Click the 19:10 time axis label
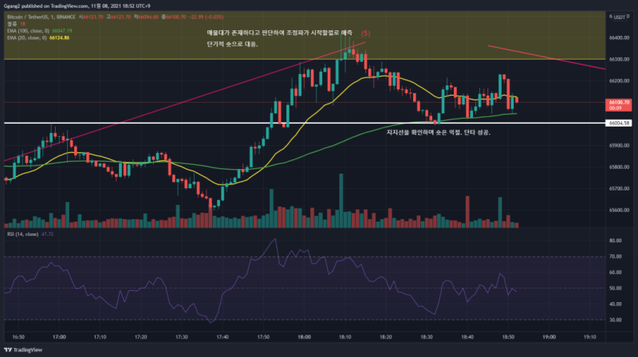Viewport: 638px width, 357px height. click(x=590, y=337)
